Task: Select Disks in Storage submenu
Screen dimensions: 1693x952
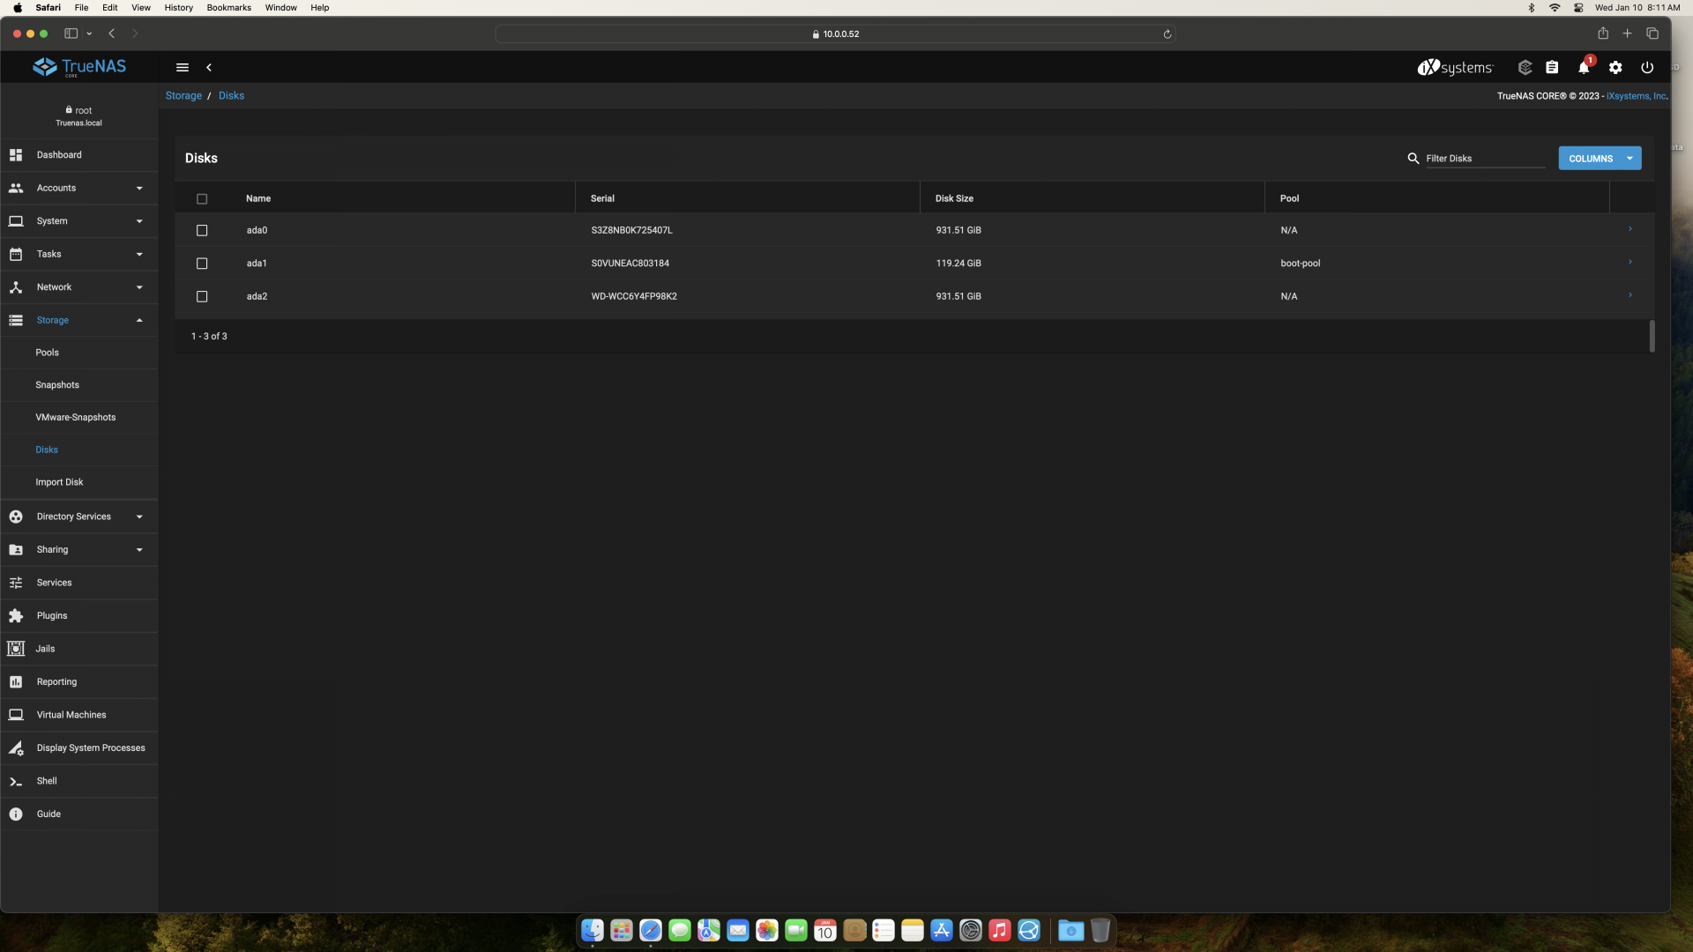Action: click(47, 450)
